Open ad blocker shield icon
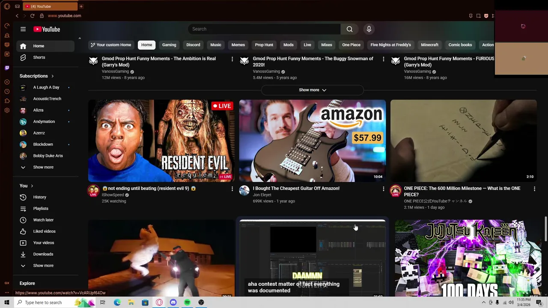Viewport: 548px width, 308px height. pos(486,16)
